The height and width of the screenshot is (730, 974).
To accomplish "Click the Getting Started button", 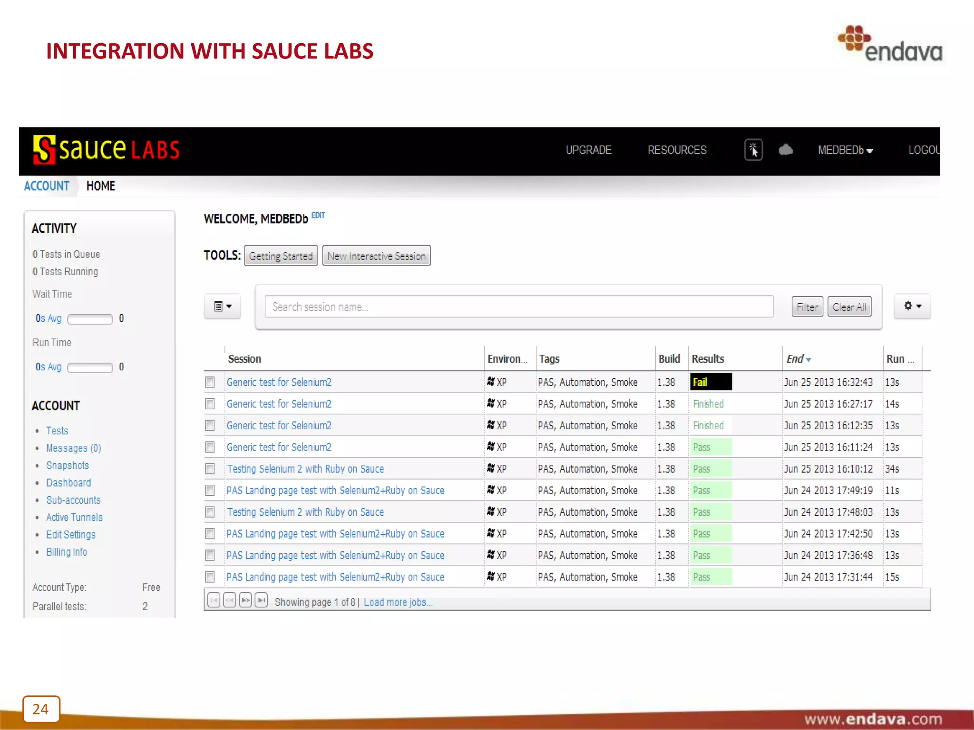I will [x=281, y=256].
